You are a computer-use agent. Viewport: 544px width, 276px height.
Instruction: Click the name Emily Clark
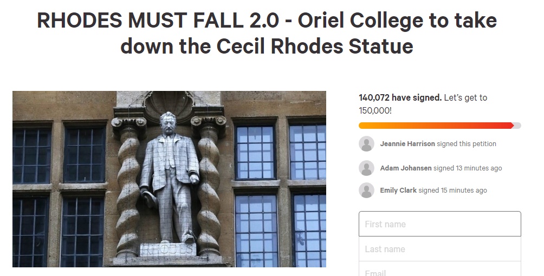pyautogui.click(x=398, y=190)
